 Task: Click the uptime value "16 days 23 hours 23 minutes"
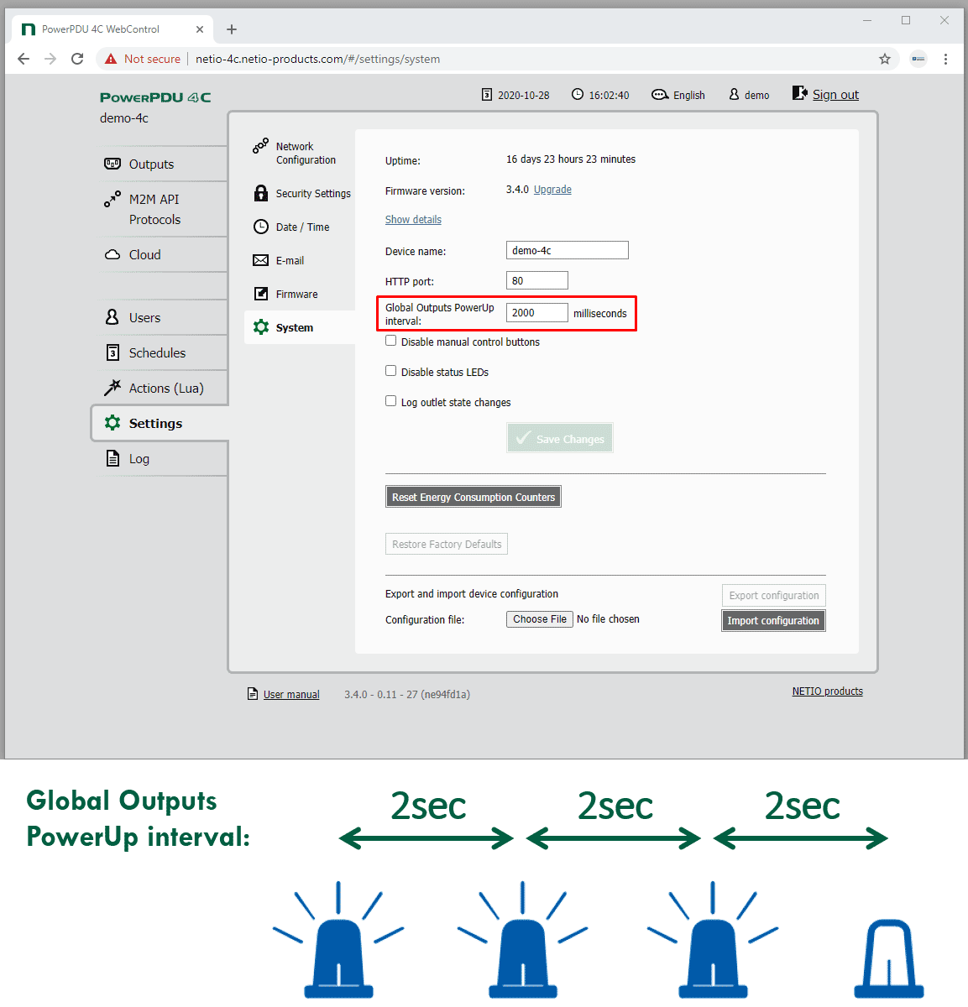[x=571, y=159]
